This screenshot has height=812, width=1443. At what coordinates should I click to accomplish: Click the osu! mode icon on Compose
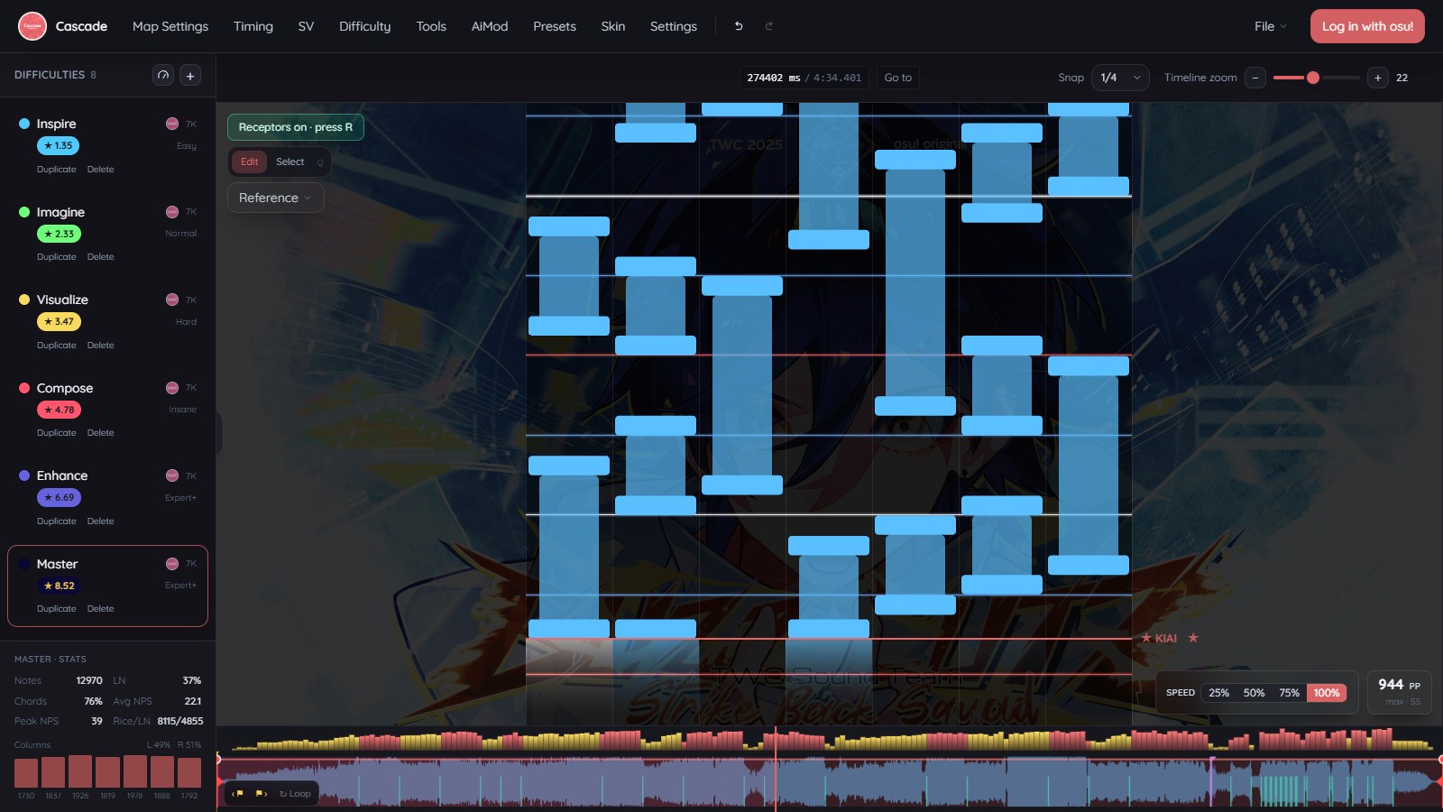point(172,388)
